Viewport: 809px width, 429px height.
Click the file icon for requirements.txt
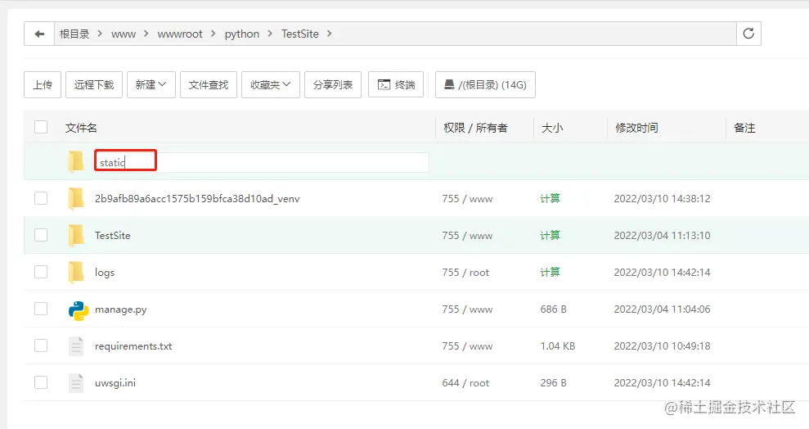tap(76, 345)
